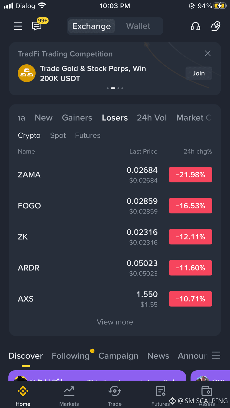The image size is (230, 408).
Task: Tap the Trade swap icon
Action: point(115,391)
